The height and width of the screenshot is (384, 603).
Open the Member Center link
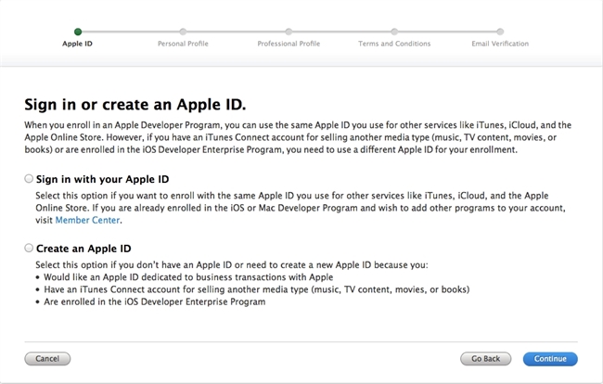click(x=88, y=221)
